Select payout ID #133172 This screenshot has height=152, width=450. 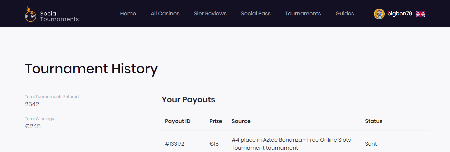pyautogui.click(x=174, y=144)
